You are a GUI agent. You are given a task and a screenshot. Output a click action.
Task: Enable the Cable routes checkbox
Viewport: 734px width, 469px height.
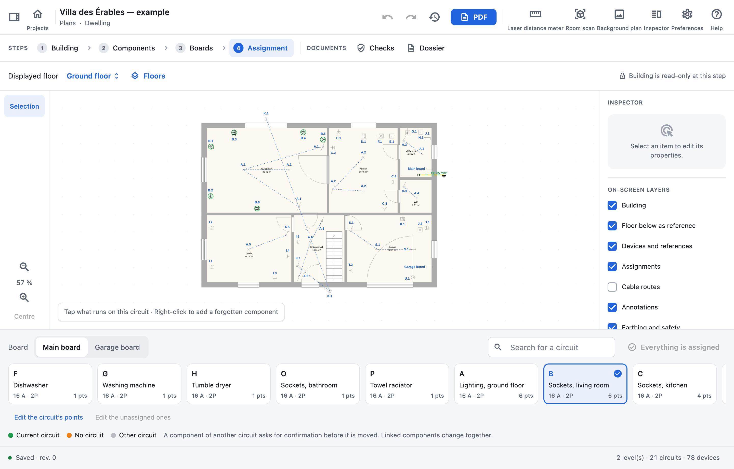[x=612, y=287]
